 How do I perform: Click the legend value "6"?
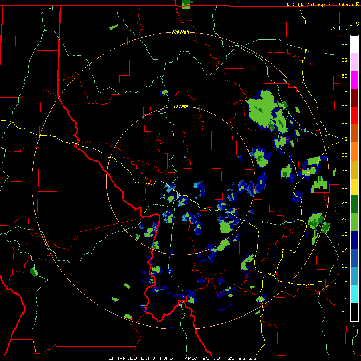click(346, 282)
